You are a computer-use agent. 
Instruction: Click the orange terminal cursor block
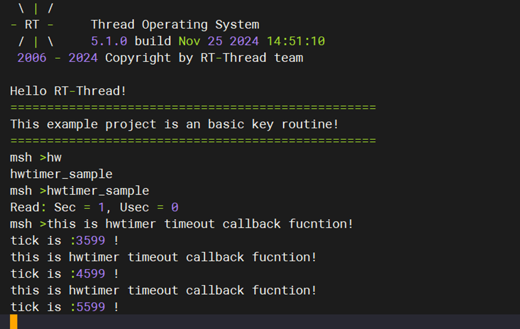[14, 322]
